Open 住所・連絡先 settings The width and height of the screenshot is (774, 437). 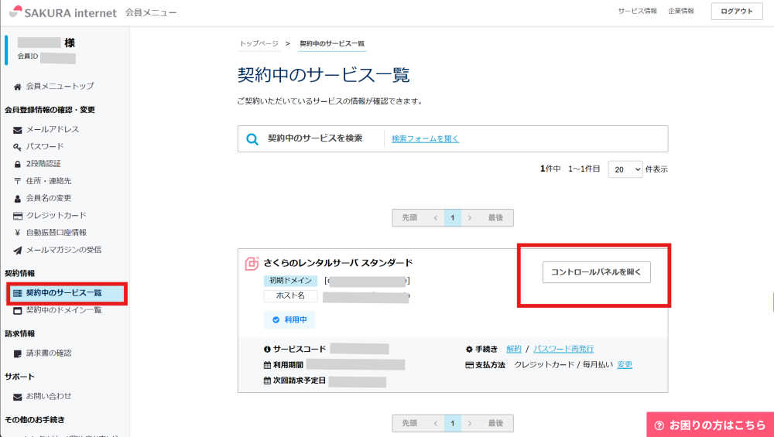click(49, 181)
